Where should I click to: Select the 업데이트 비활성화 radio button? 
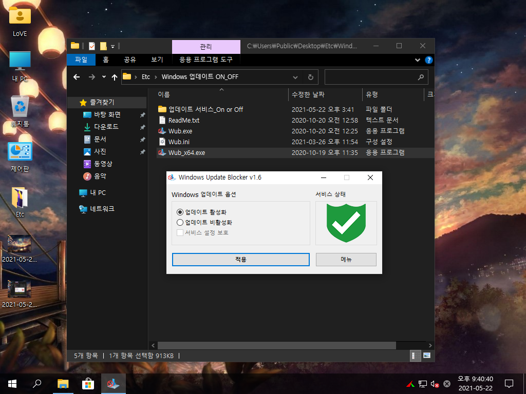pos(180,223)
